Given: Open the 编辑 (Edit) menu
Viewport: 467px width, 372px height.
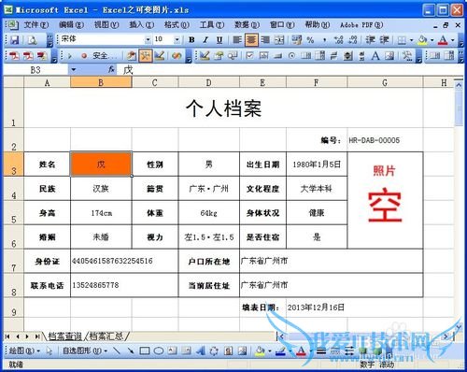Looking at the screenshot, I should pos(71,24).
